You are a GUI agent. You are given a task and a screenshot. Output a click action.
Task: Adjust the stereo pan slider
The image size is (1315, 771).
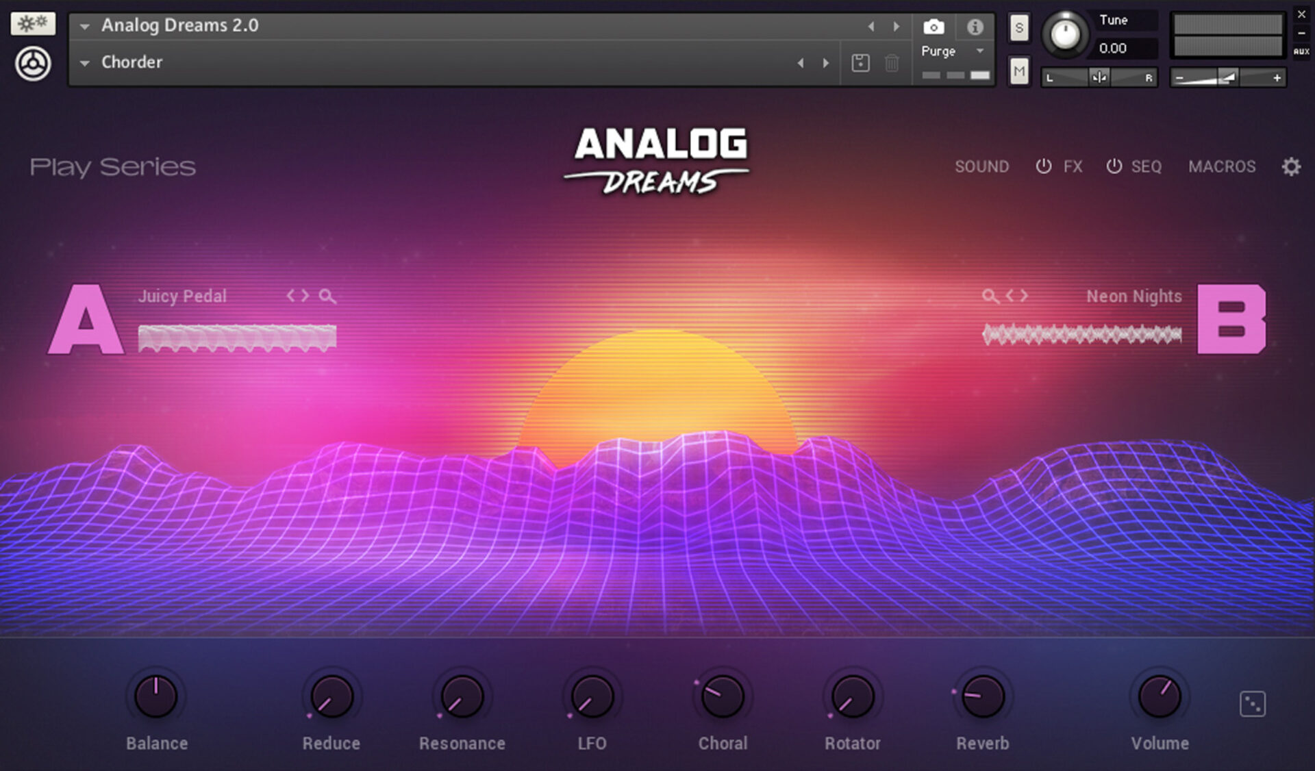pos(1099,77)
